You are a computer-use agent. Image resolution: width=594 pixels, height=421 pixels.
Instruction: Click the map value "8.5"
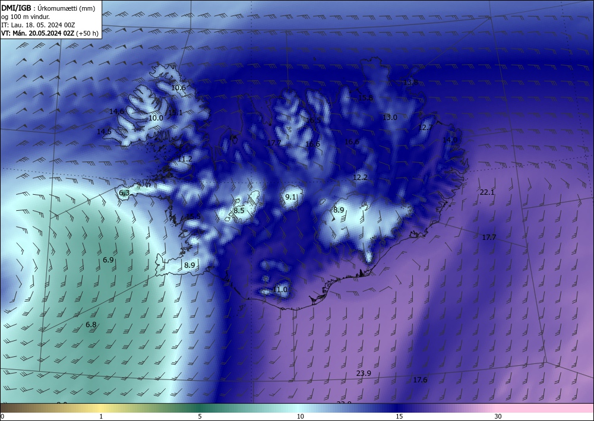(x=239, y=211)
